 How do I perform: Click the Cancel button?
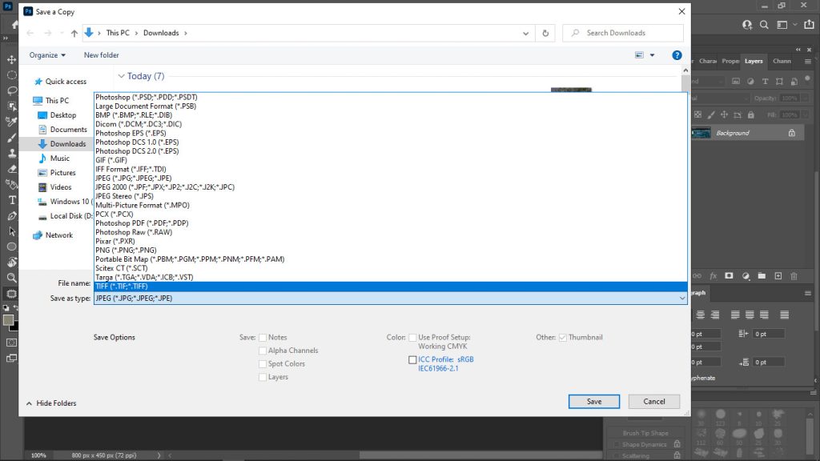tap(653, 402)
